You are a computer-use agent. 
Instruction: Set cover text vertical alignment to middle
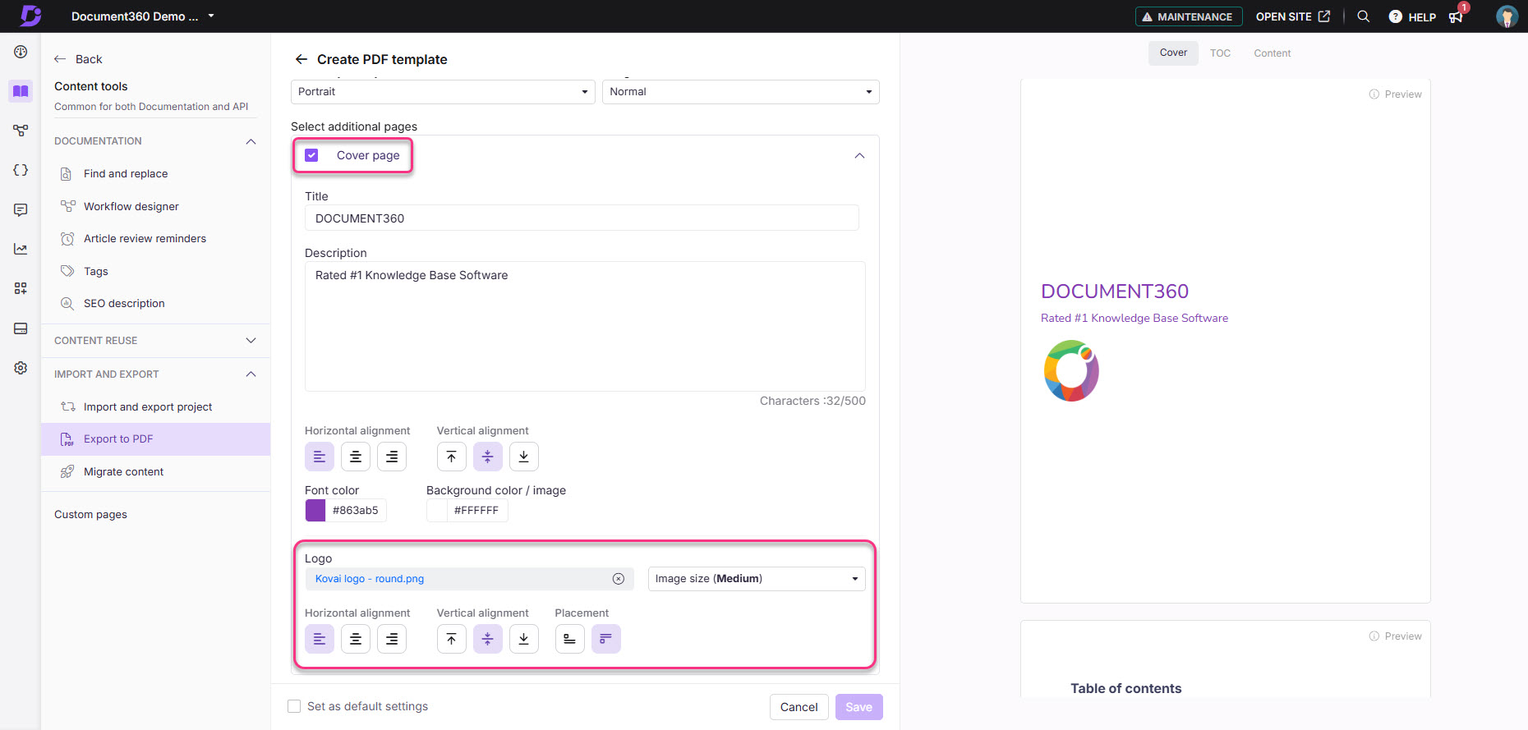click(488, 457)
